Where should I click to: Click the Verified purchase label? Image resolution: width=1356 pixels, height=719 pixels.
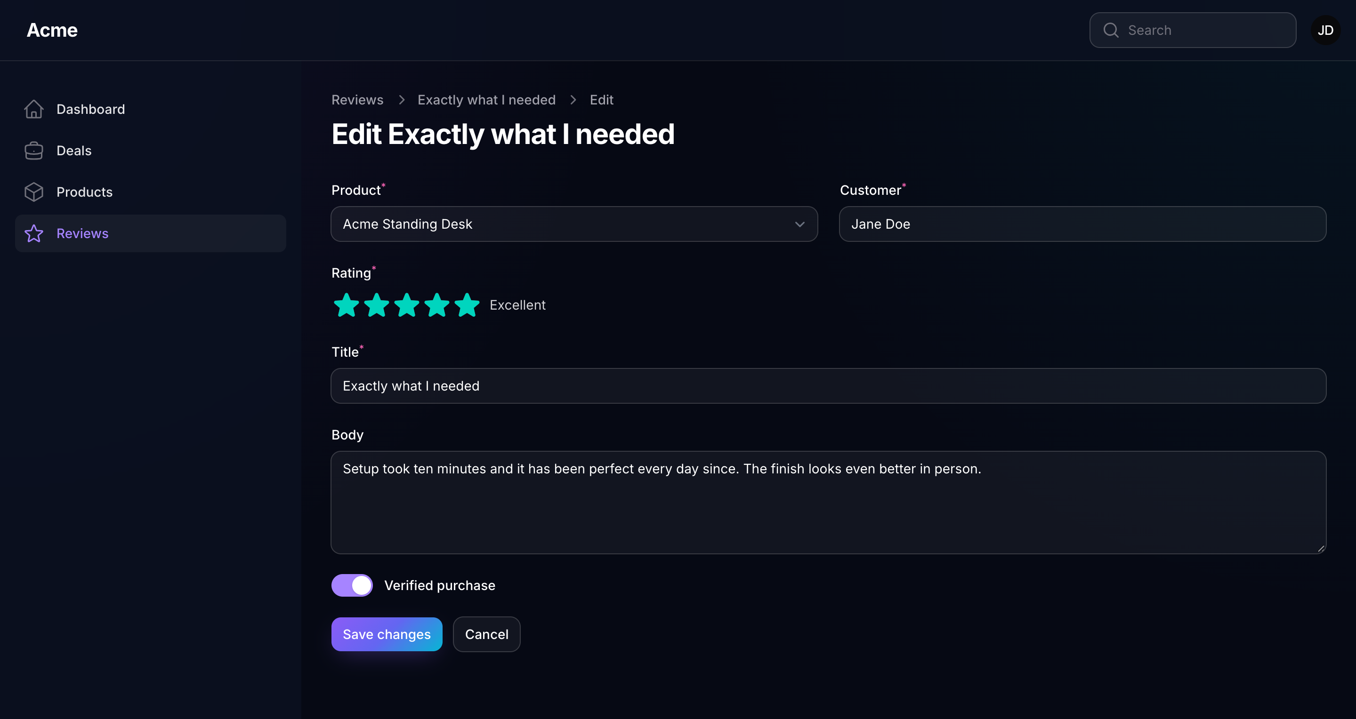(440, 585)
